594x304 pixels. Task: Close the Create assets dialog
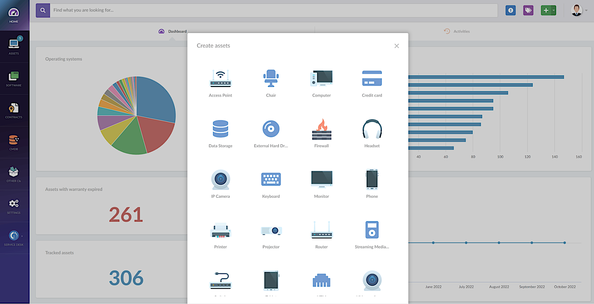tap(397, 46)
